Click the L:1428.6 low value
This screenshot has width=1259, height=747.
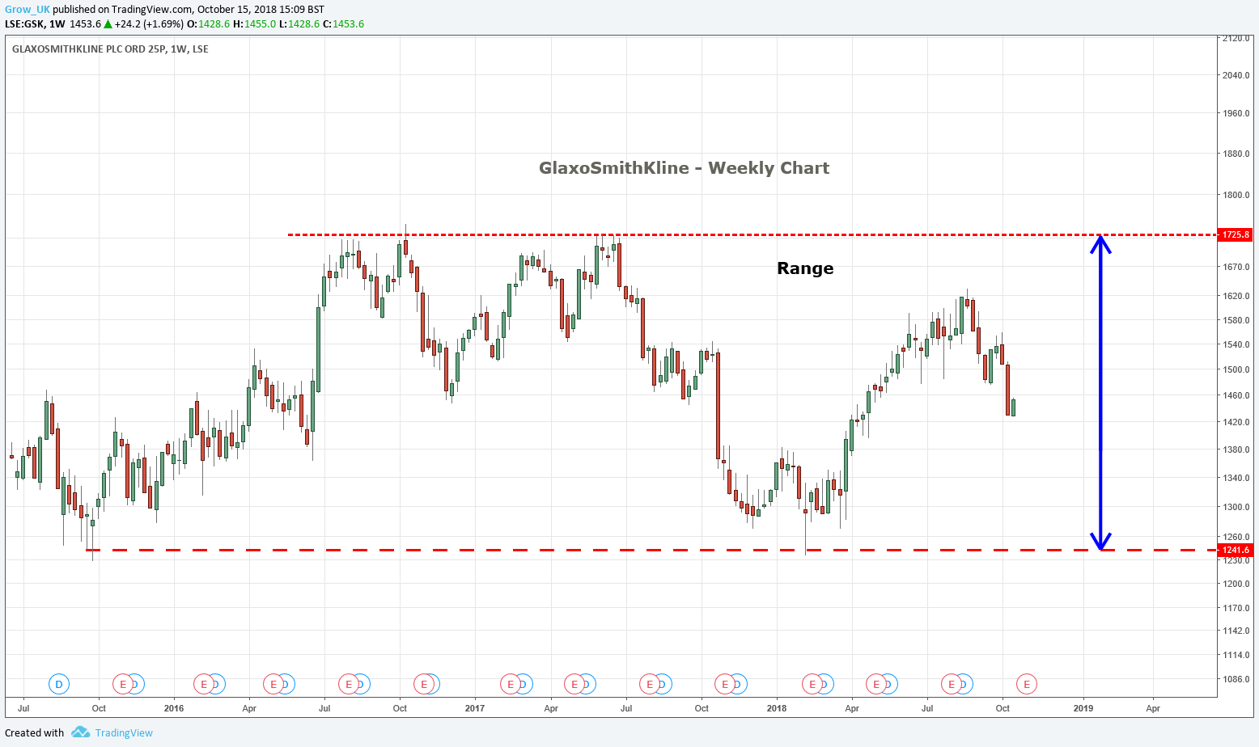tap(299, 24)
